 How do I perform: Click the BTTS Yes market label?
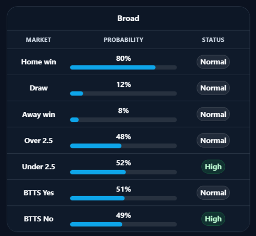pyautogui.click(x=38, y=193)
